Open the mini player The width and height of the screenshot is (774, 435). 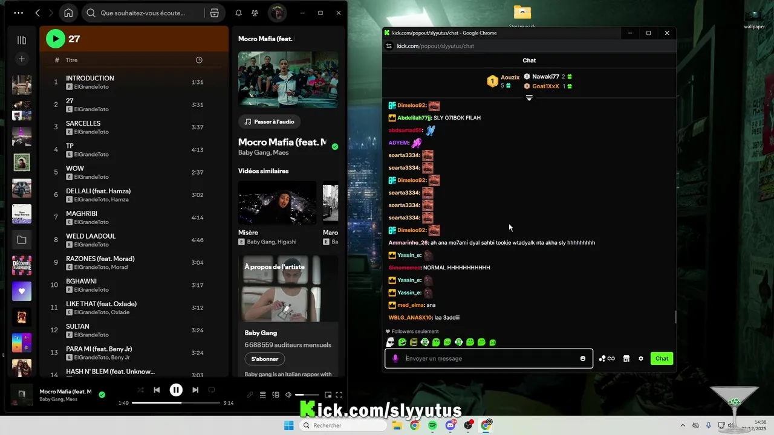(x=328, y=395)
